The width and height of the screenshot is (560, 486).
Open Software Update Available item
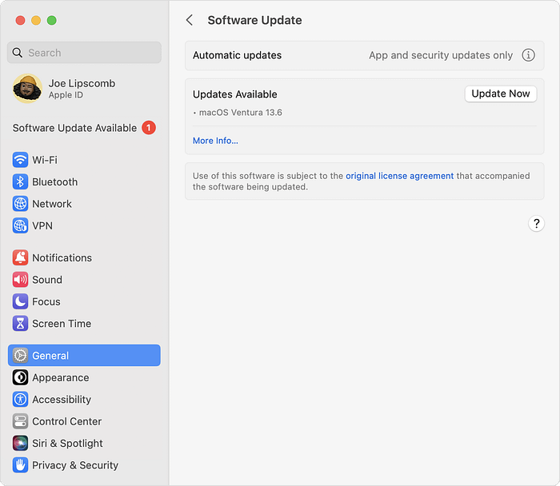[84, 128]
